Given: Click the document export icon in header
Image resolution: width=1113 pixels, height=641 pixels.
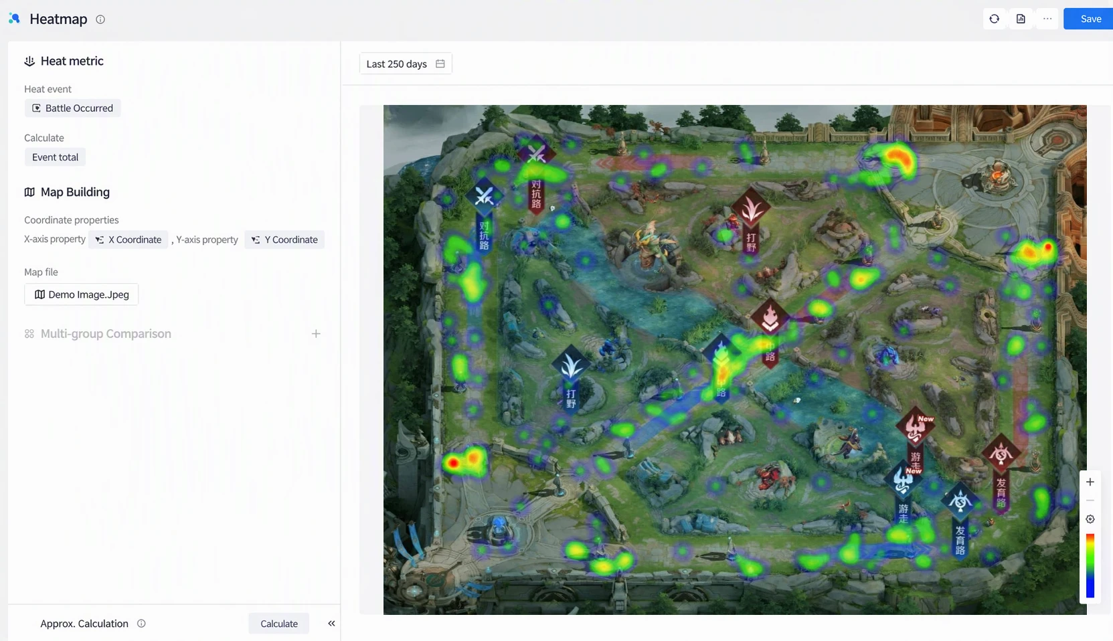Looking at the screenshot, I should 1021,19.
